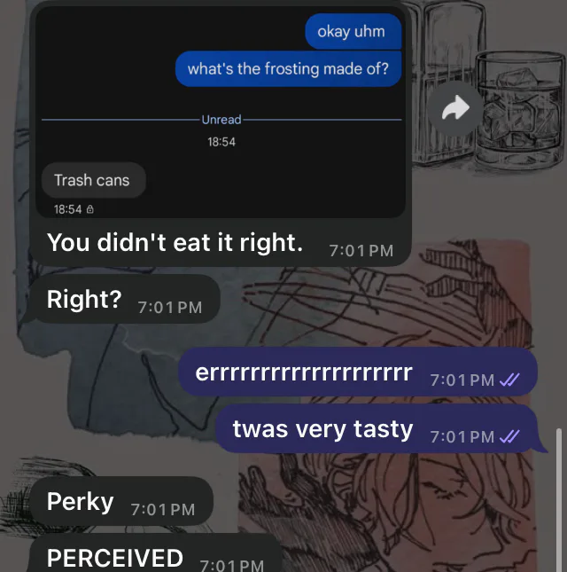Tap the 'Trash cans' message bubble

(94, 180)
